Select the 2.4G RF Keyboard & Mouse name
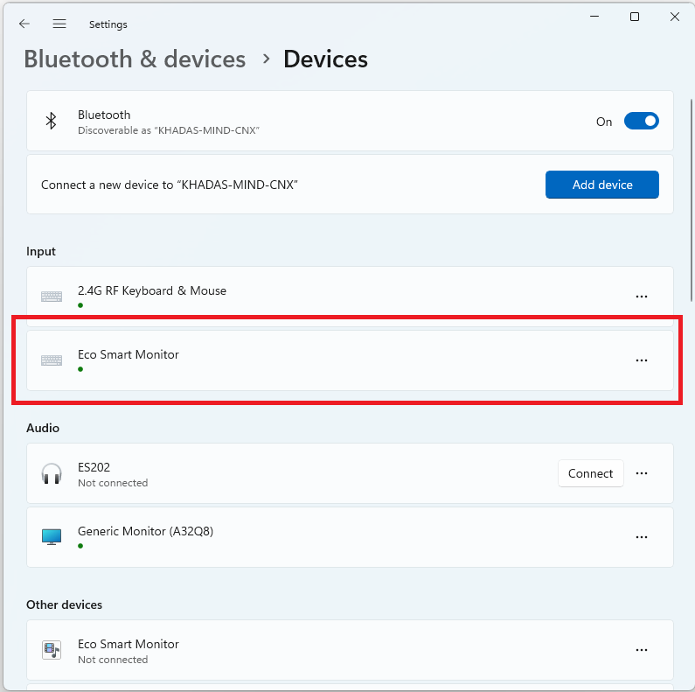Screen dimensions: 695x692 tap(152, 291)
